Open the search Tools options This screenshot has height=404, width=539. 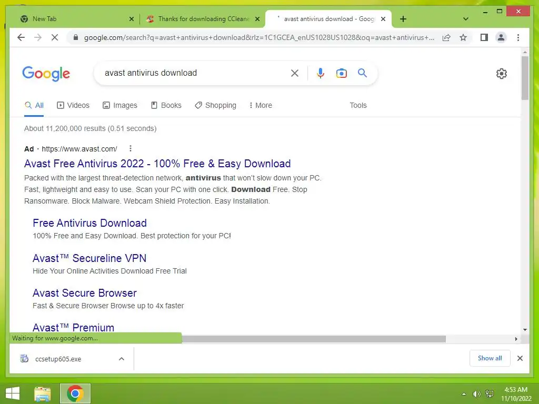pos(358,105)
